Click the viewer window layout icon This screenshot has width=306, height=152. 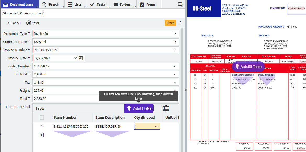[x=181, y=4]
